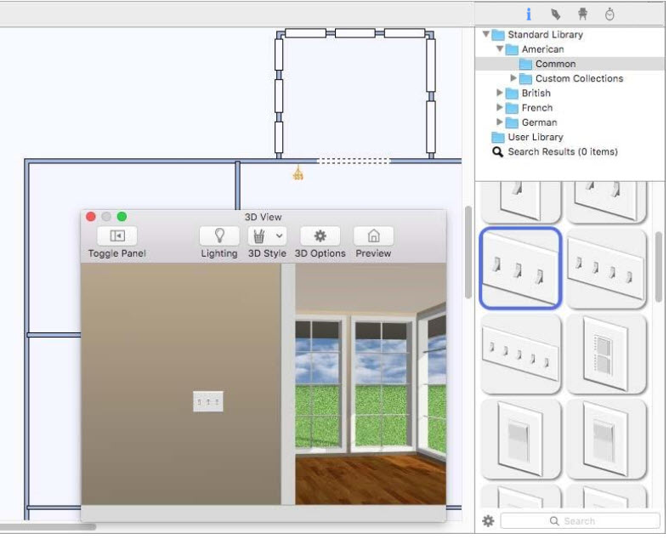Click the floor plan vertical scrollbar

(468, 252)
